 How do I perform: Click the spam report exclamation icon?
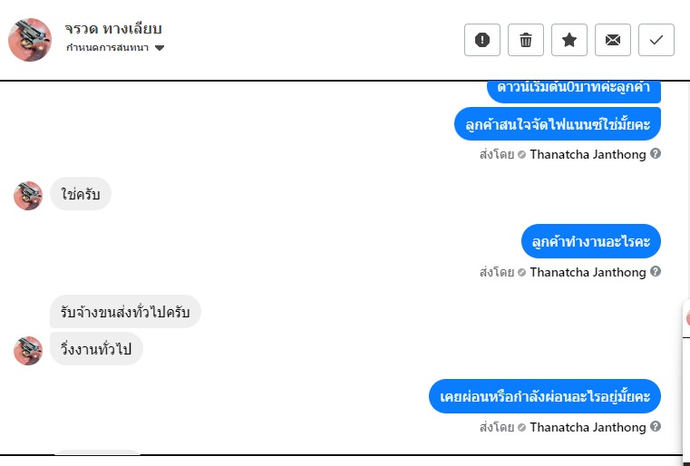coord(482,40)
